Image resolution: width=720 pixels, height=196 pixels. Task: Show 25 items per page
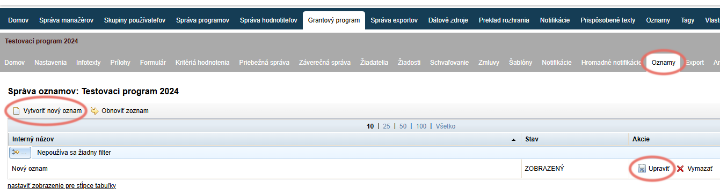(x=387, y=126)
